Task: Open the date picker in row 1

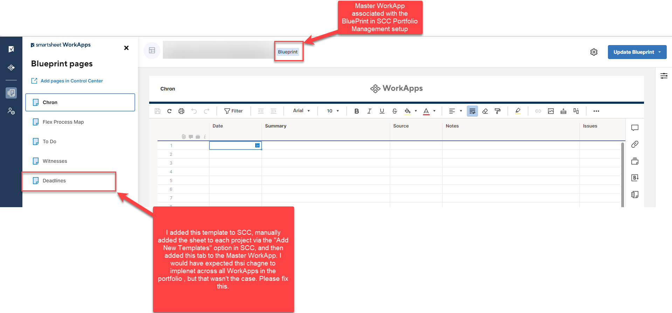Action: tap(257, 145)
